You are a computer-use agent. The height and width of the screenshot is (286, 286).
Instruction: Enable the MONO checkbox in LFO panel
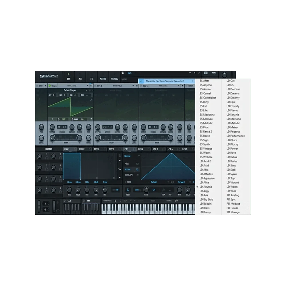point(125,182)
